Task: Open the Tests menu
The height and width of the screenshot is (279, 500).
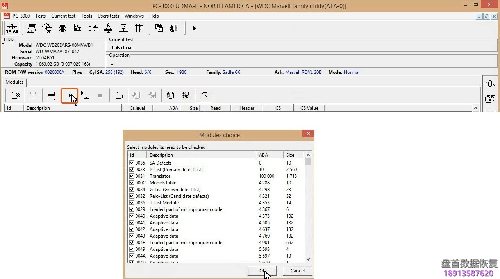Action: [x=40, y=16]
